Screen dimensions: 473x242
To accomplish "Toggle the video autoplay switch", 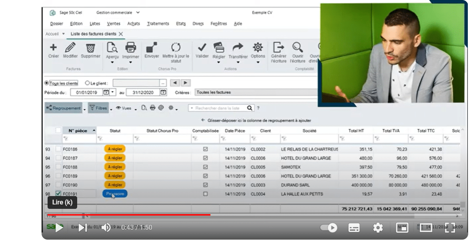I will click(x=329, y=228).
